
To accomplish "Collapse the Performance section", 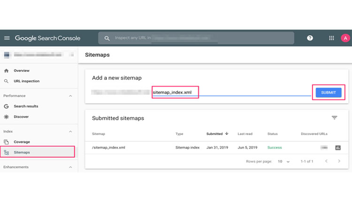I will tap(70, 96).
